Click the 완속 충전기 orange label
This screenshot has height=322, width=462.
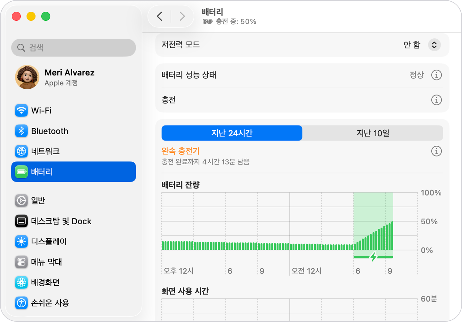tap(181, 151)
